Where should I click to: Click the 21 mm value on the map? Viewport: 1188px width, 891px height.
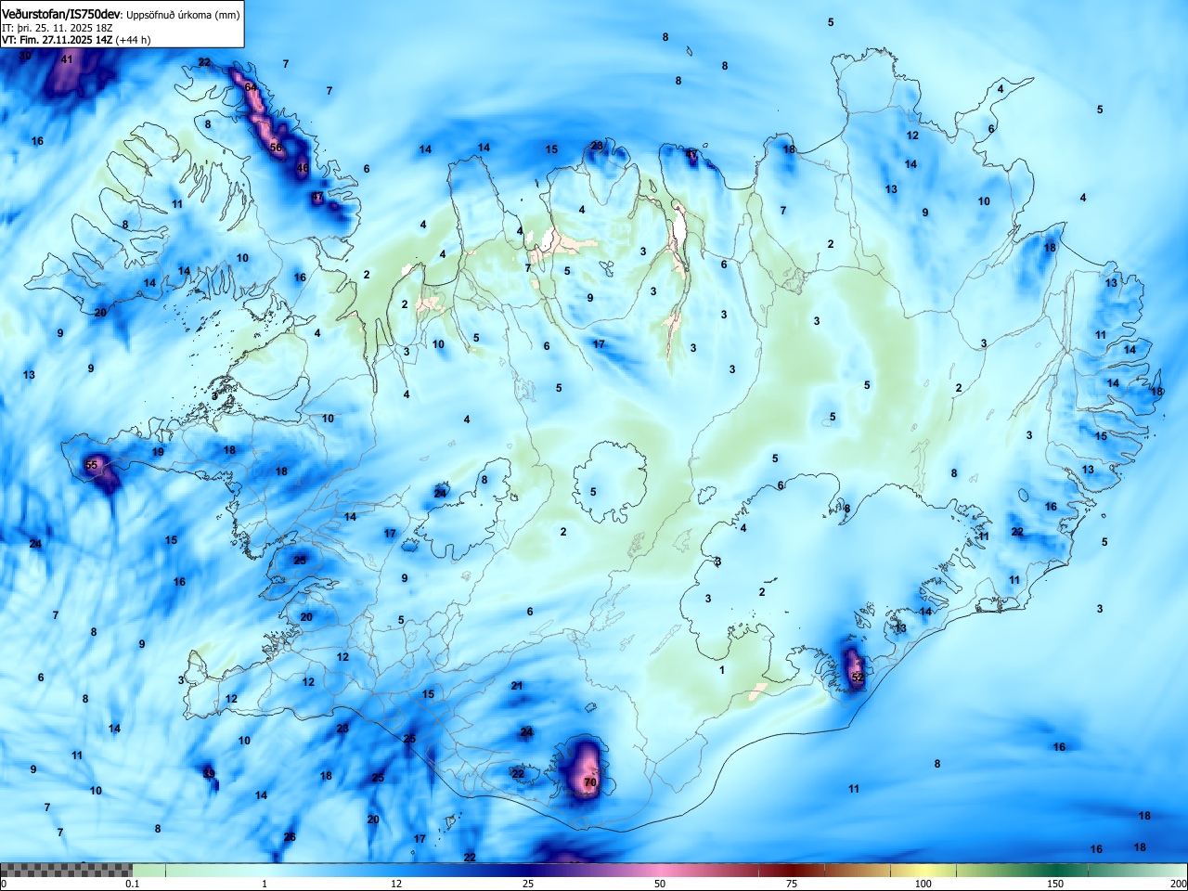pyautogui.click(x=517, y=686)
